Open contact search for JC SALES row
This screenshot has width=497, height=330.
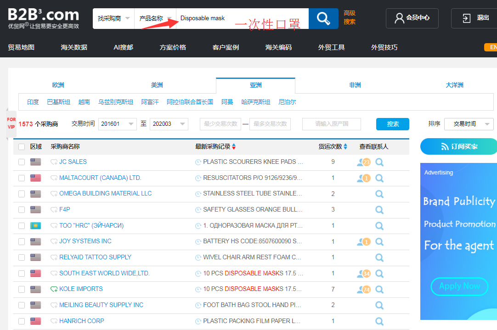click(379, 162)
